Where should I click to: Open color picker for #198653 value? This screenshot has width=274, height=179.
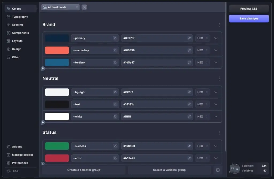(x=189, y=146)
